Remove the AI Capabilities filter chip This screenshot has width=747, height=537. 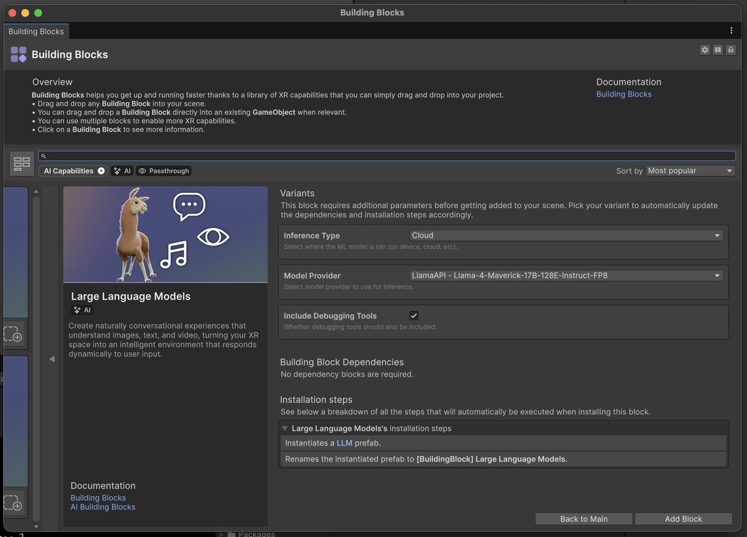click(x=101, y=171)
